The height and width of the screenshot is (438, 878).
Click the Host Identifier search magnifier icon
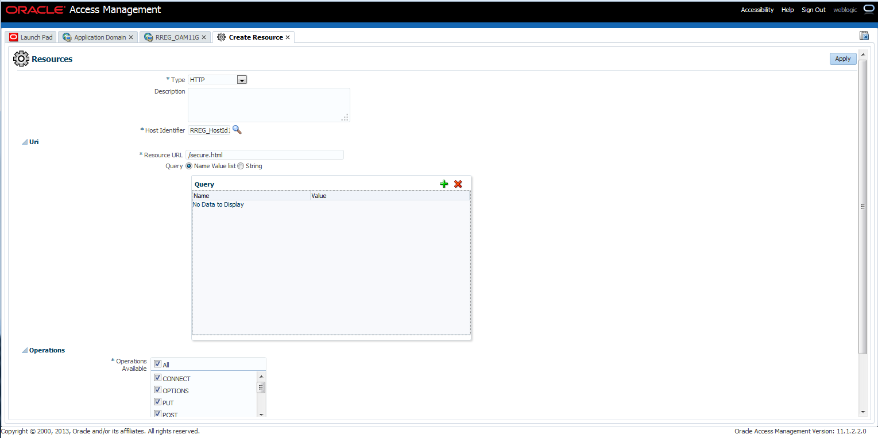tap(237, 130)
